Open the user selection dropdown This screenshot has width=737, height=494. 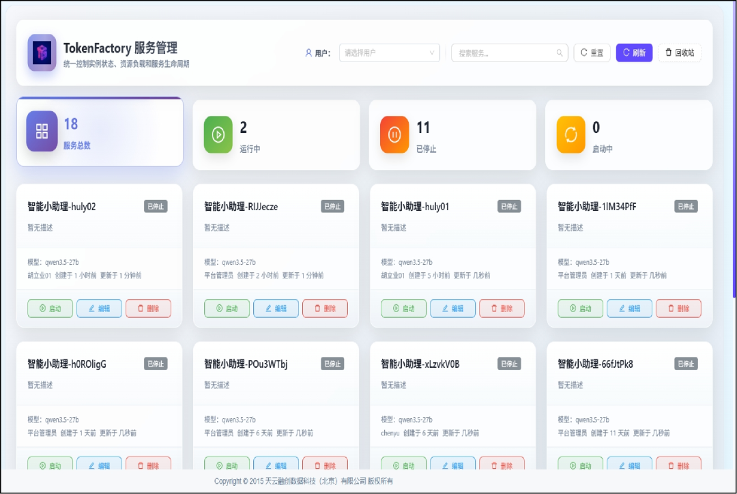[389, 53]
